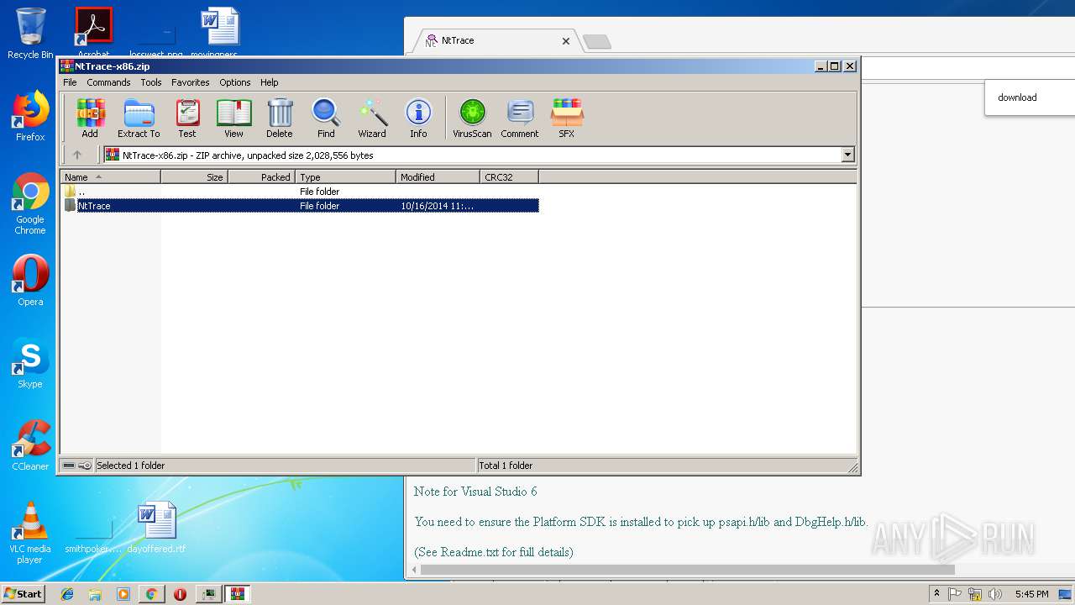Select the NtTrace folder row

coord(301,206)
